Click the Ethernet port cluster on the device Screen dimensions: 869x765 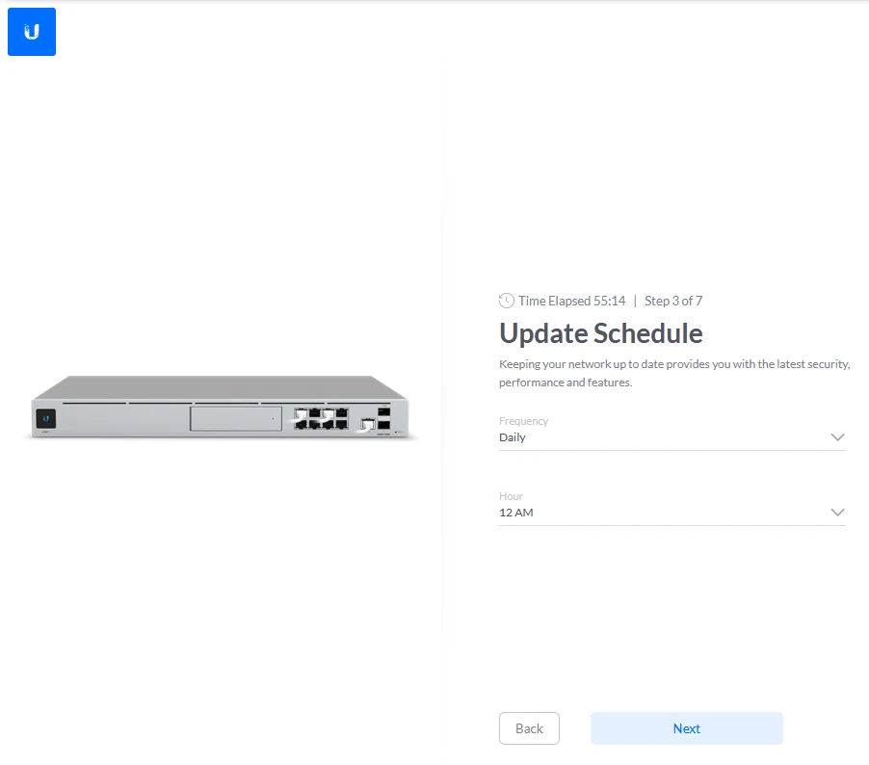pyautogui.click(x=321, y=418)
